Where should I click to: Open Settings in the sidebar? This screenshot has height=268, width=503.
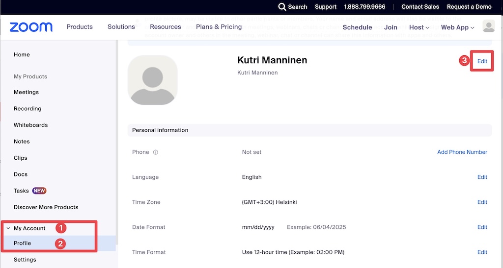(25, 260)
